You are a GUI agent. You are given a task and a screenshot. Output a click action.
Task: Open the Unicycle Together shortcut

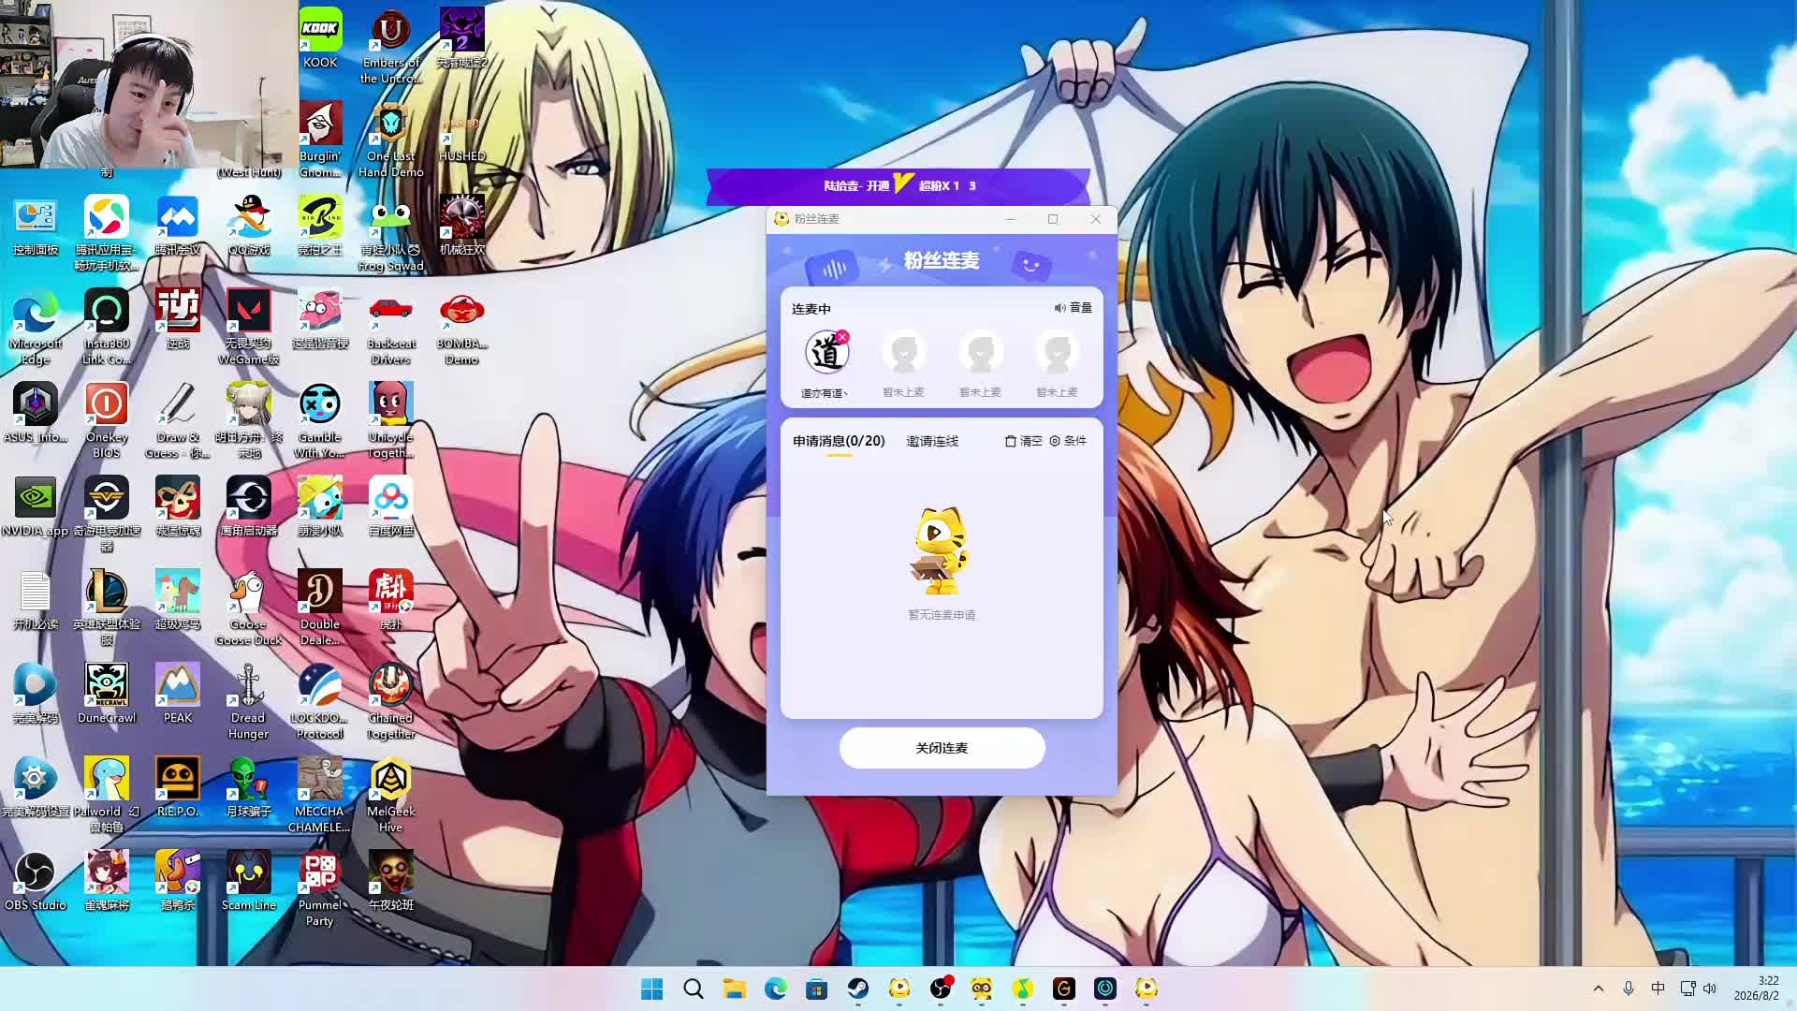tap(390, 419)
